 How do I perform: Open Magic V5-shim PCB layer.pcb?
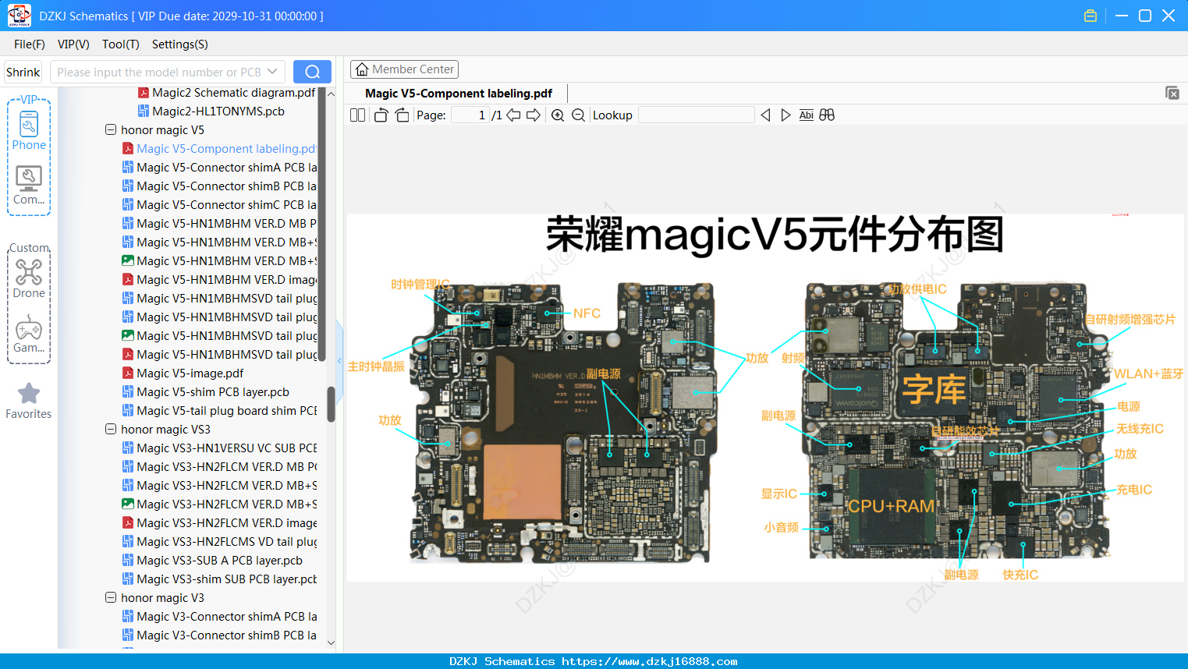[x=205, y=392]
